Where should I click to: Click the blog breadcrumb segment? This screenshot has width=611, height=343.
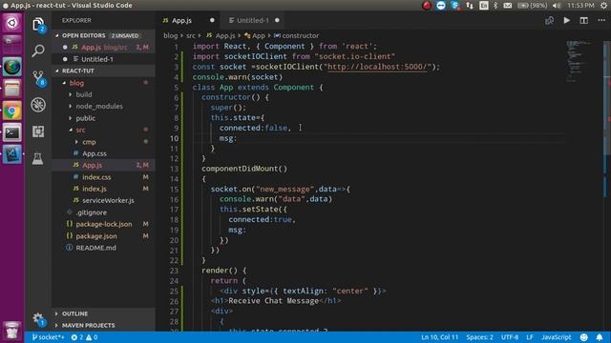pos(170,35)
